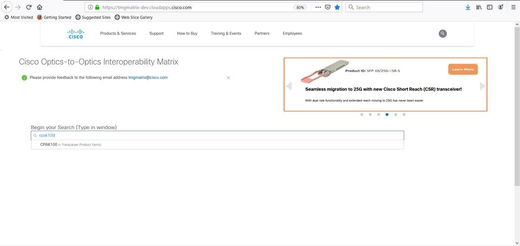Click scrollbar up arrow

coord(517,24)
